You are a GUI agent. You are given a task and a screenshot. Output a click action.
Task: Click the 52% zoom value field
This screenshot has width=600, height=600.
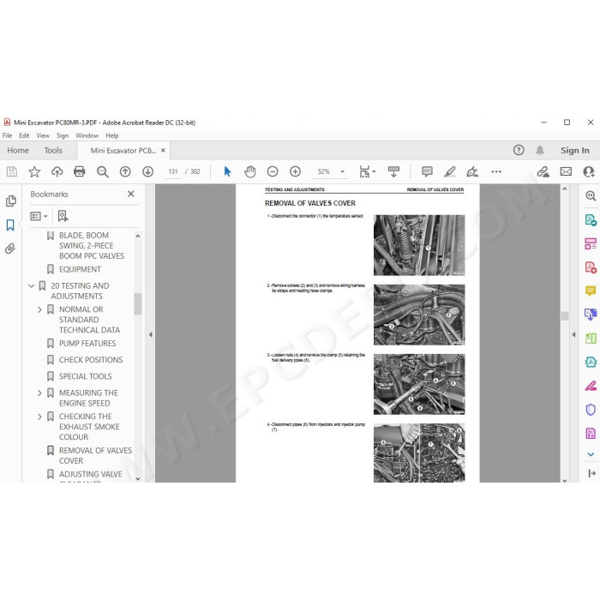pyautogui.click(x=324, y=171)
